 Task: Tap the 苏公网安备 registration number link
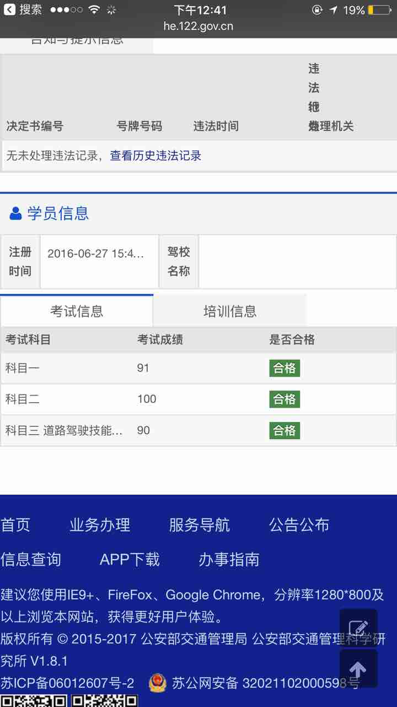coord(266,683)
